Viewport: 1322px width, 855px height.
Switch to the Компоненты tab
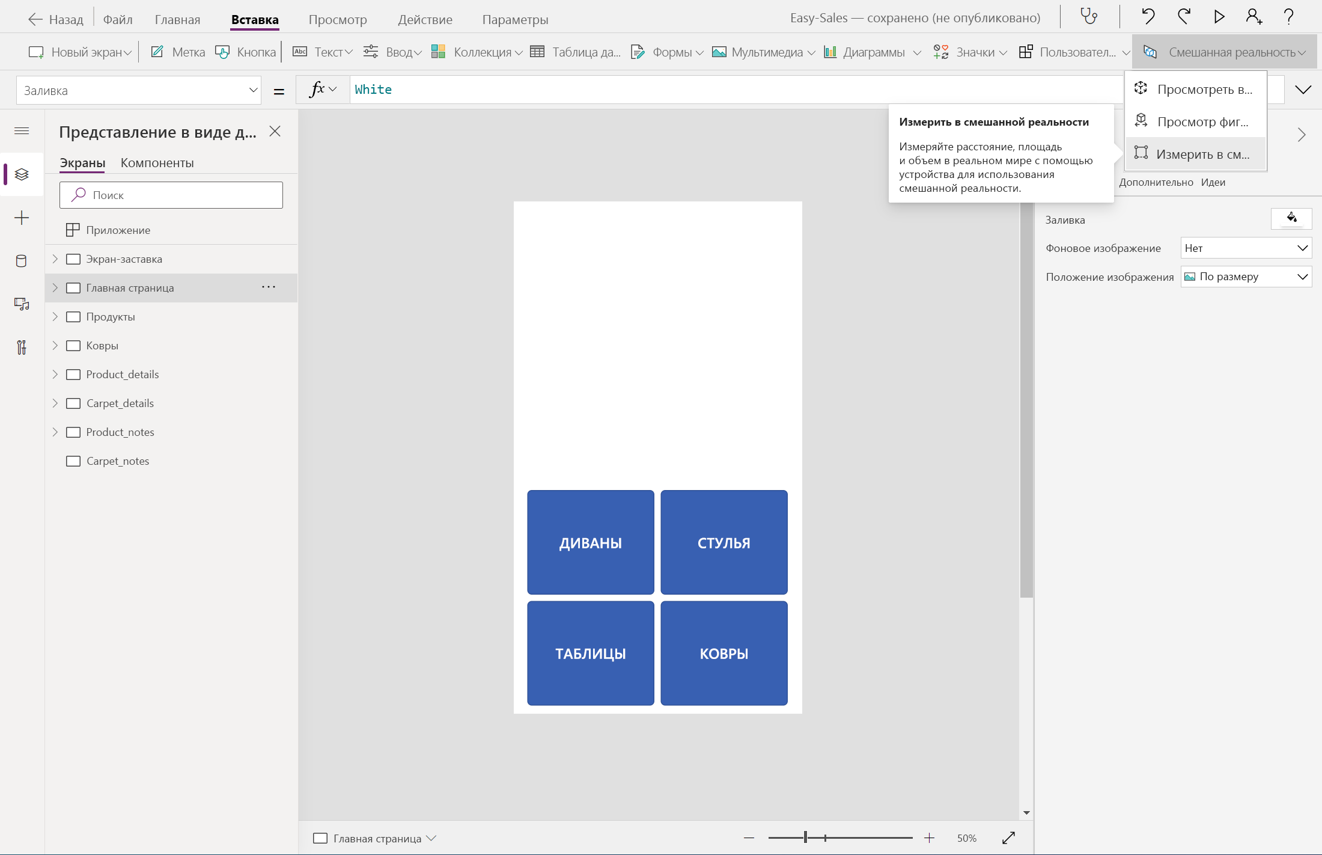[157, 163]
